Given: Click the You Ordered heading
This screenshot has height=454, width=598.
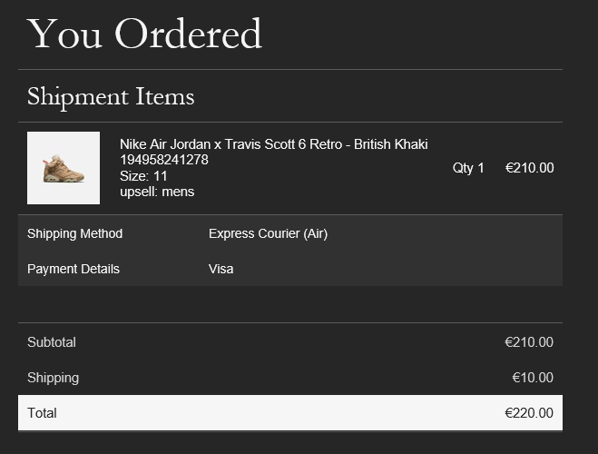Looking at the screenshot, I should [x=144, y=35].
